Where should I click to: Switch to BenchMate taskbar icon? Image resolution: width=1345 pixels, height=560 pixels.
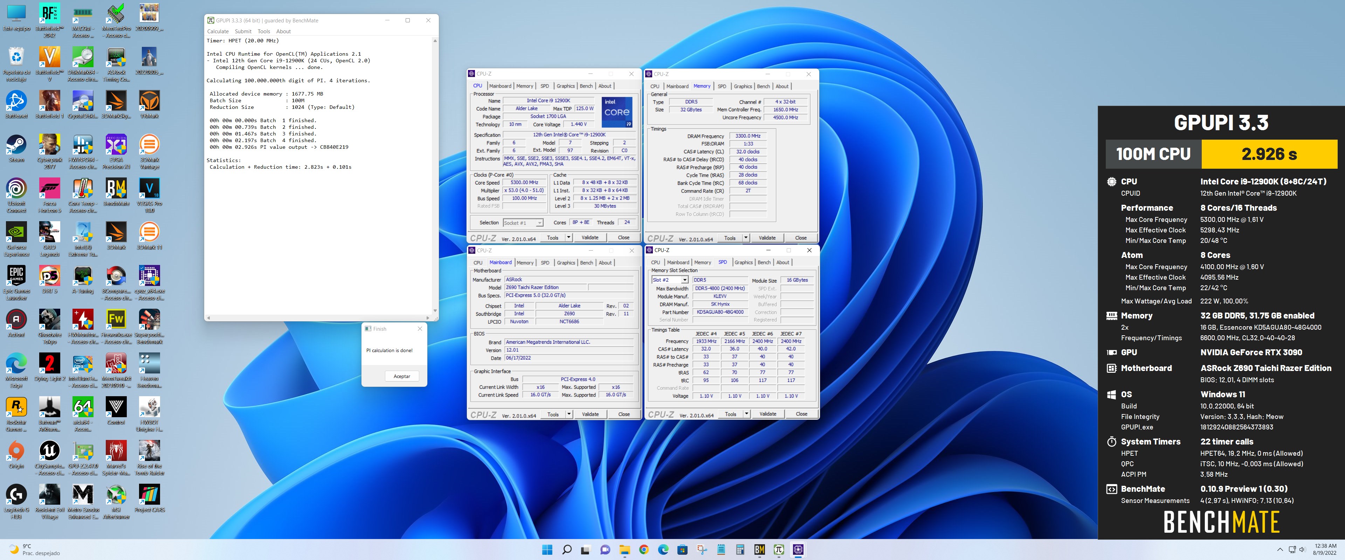760,549
